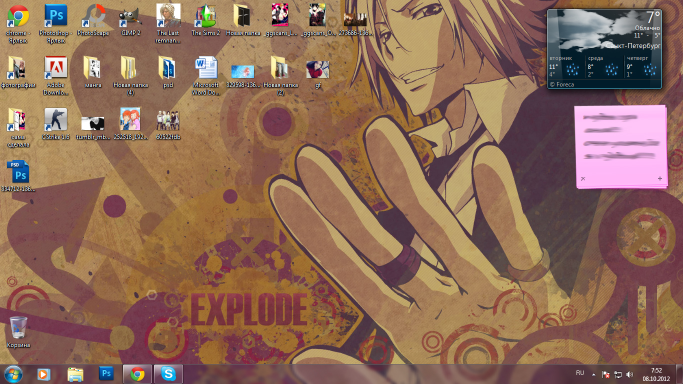Viewport: 683px width, 384px height.
Task: Select the 334712-136... PSD file
Action: 18,176
